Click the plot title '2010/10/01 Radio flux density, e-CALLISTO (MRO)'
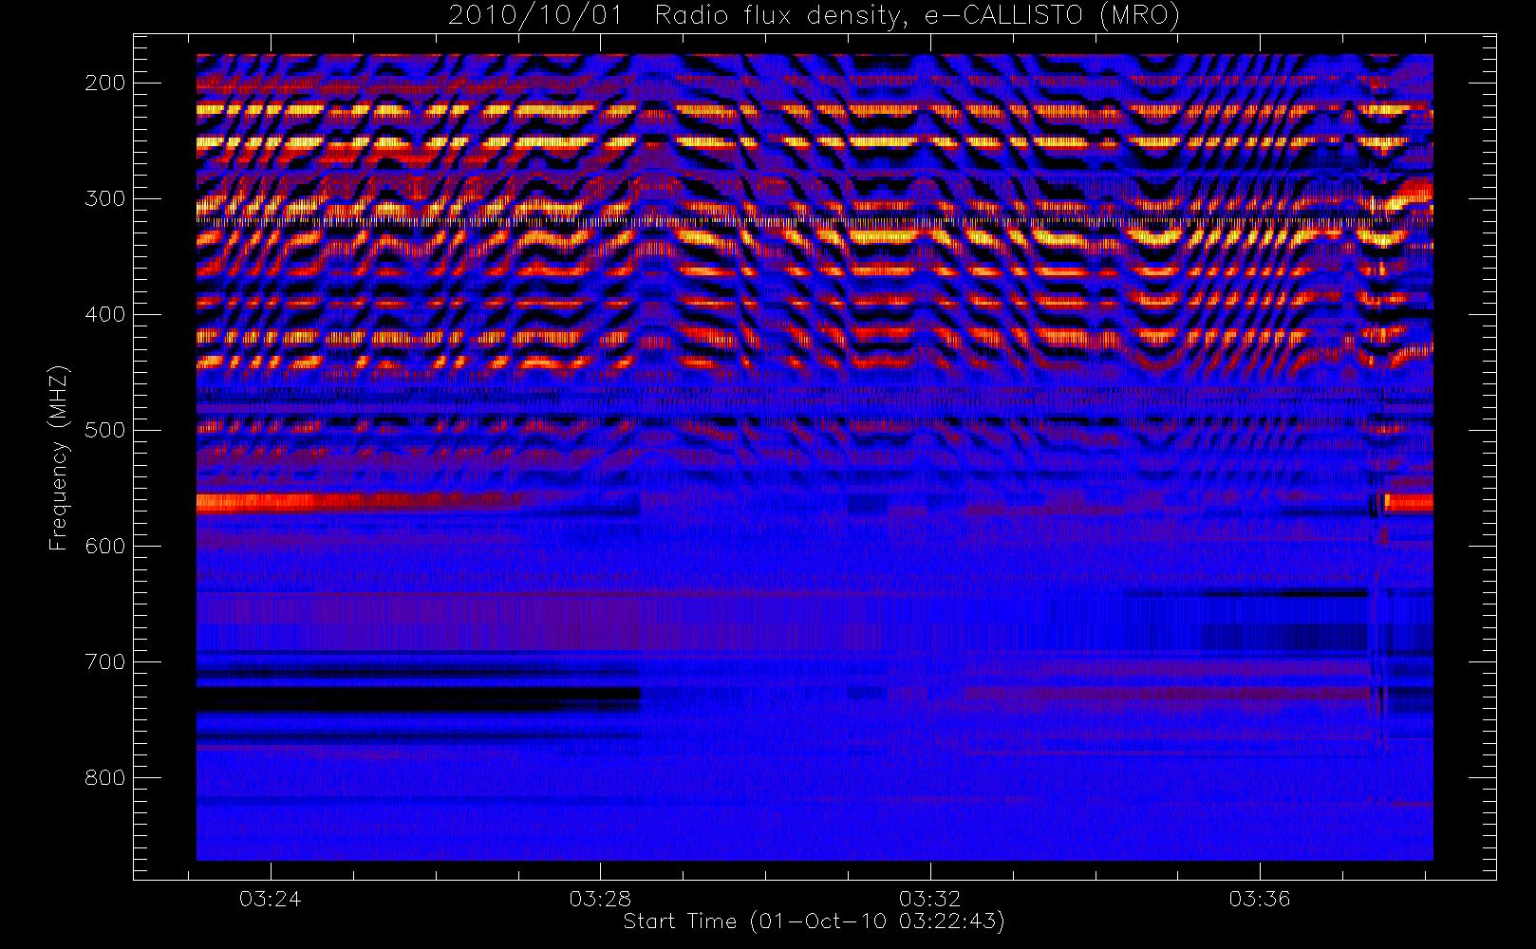The height and width of the screenshot is (949, 1536). pos(814,15)
